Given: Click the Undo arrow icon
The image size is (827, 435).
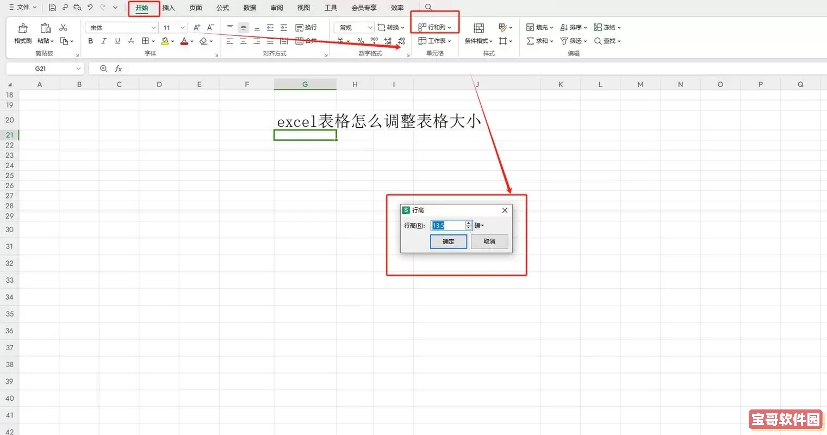Looking at the screenshot, I should (90, 8).
